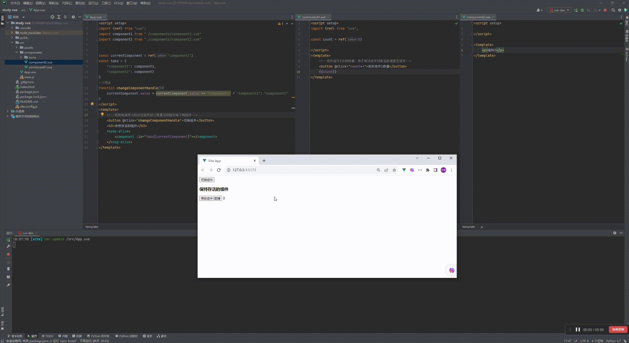Rerun 'run dev' from main toolbar

(x=576, y=10)
